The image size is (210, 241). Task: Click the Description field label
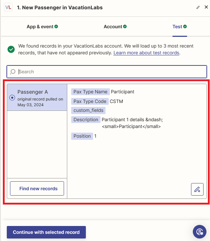tap(86, 119)
